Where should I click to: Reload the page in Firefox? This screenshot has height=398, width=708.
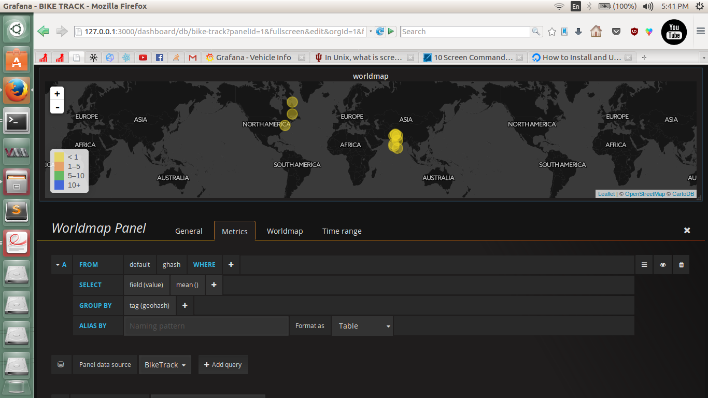point(380,32)
